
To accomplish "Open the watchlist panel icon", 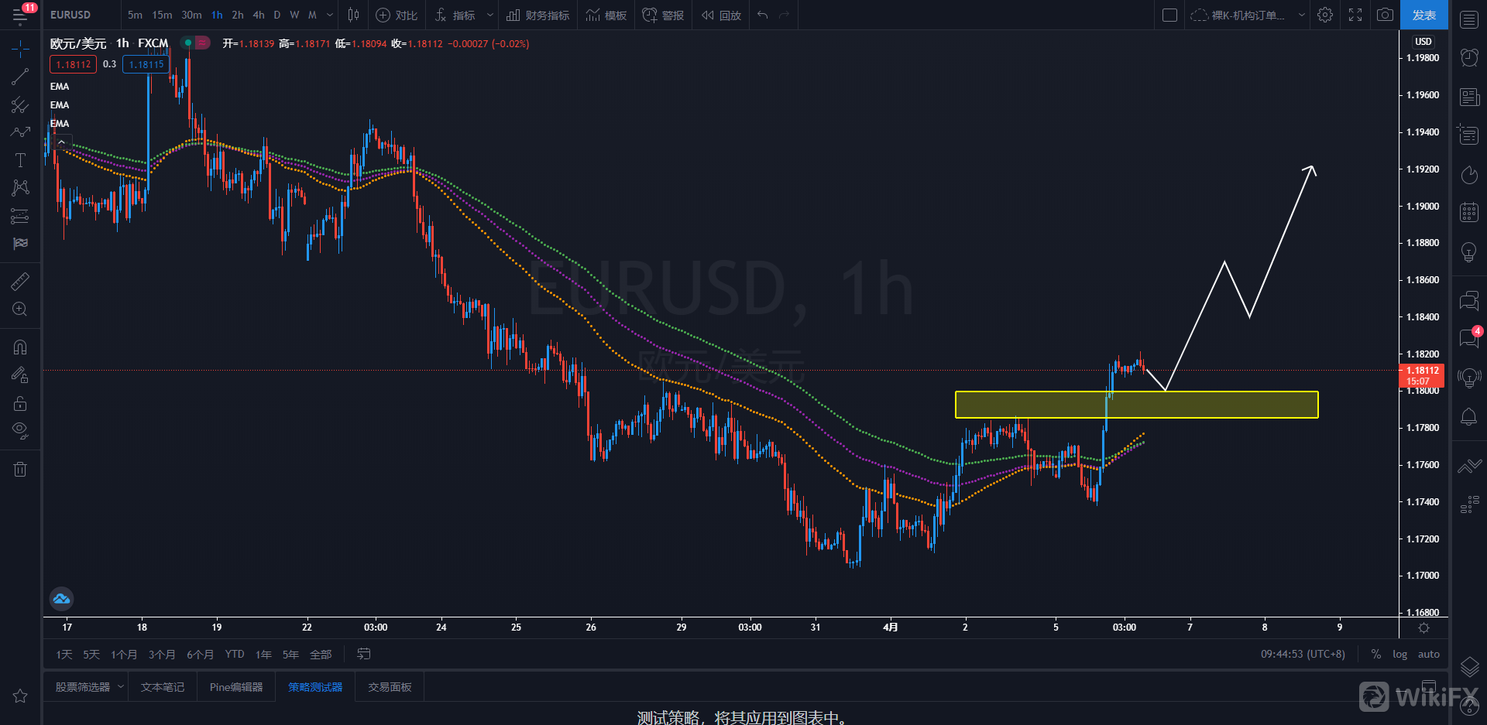I will (1469, 20).
